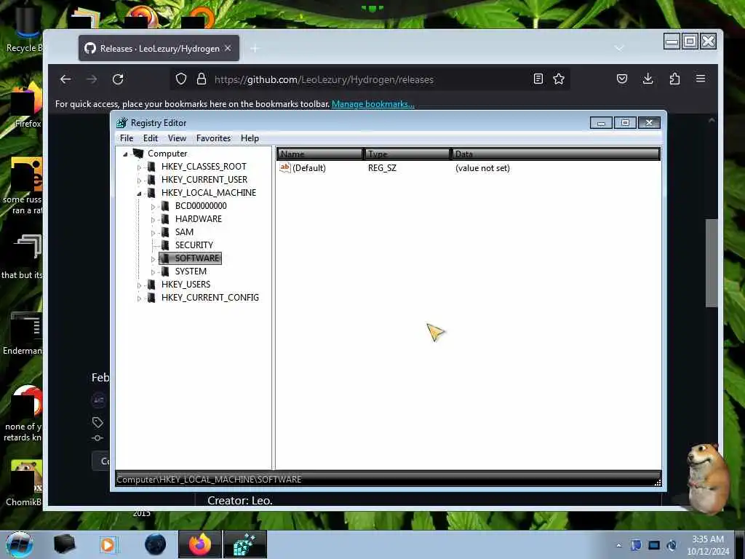The height and width of the screenshot is (559, 745).
Task: Open Firefox from the taskbar
Action: 199,544
